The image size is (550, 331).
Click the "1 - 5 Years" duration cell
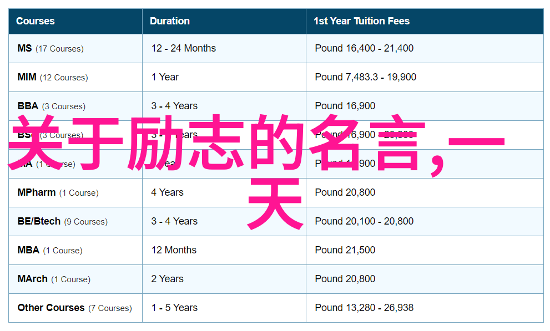tap(224, 308)
